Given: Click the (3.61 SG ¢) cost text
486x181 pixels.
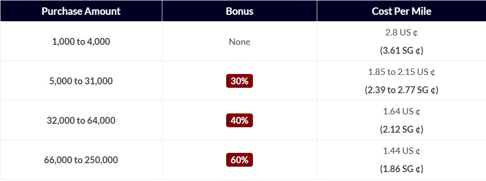Looking at the screenshot, I should pos(401,50).
